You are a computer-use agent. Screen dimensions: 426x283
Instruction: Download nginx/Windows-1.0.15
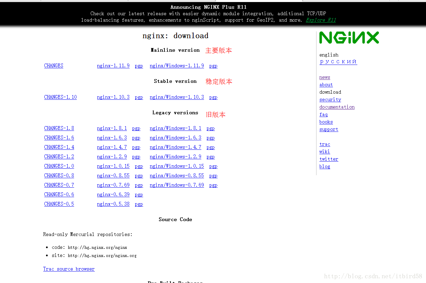tap(177, 166)
